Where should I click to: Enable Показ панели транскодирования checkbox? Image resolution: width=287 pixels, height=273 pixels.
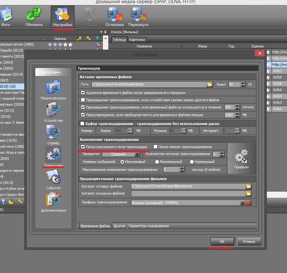[x=155, y=147]
